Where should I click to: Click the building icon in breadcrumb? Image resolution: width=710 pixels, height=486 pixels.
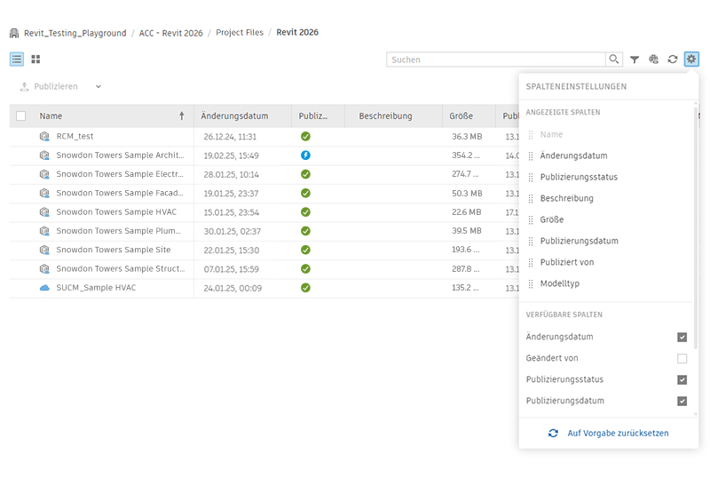coord(14,33)
